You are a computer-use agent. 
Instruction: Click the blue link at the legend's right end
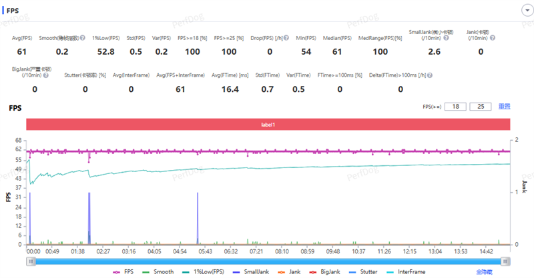coord(484,272)
